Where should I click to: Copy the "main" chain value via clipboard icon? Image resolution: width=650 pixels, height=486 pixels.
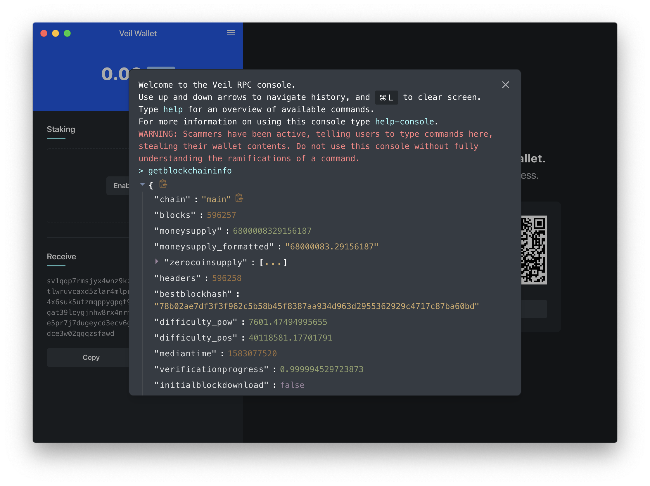(x=239, y=198)
